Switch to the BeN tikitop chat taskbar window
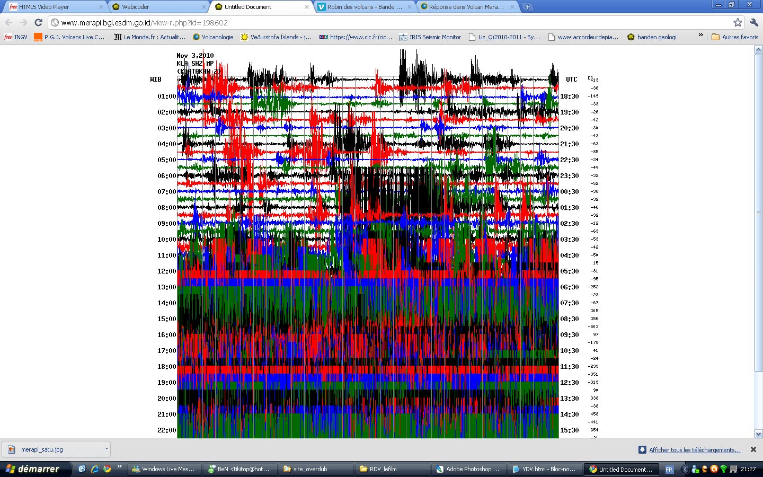 point(241,469)
